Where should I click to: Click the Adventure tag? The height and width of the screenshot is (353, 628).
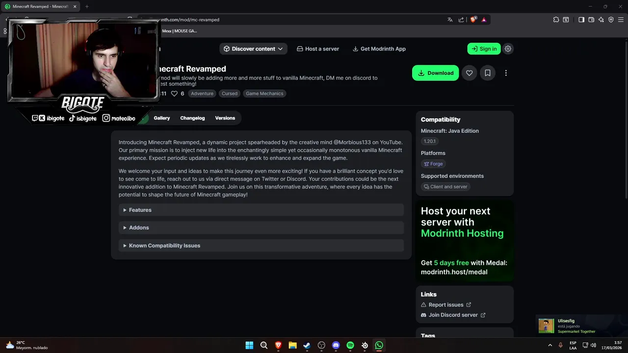[202, 94]
